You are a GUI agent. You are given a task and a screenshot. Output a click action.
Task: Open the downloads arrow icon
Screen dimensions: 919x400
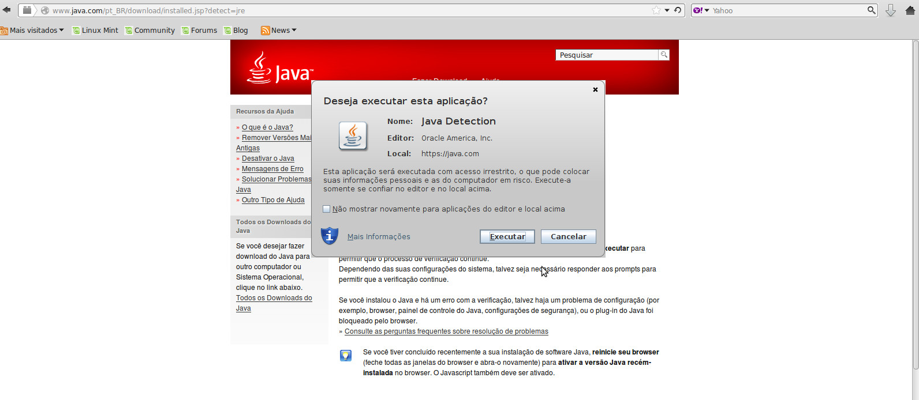coord(891,10)
